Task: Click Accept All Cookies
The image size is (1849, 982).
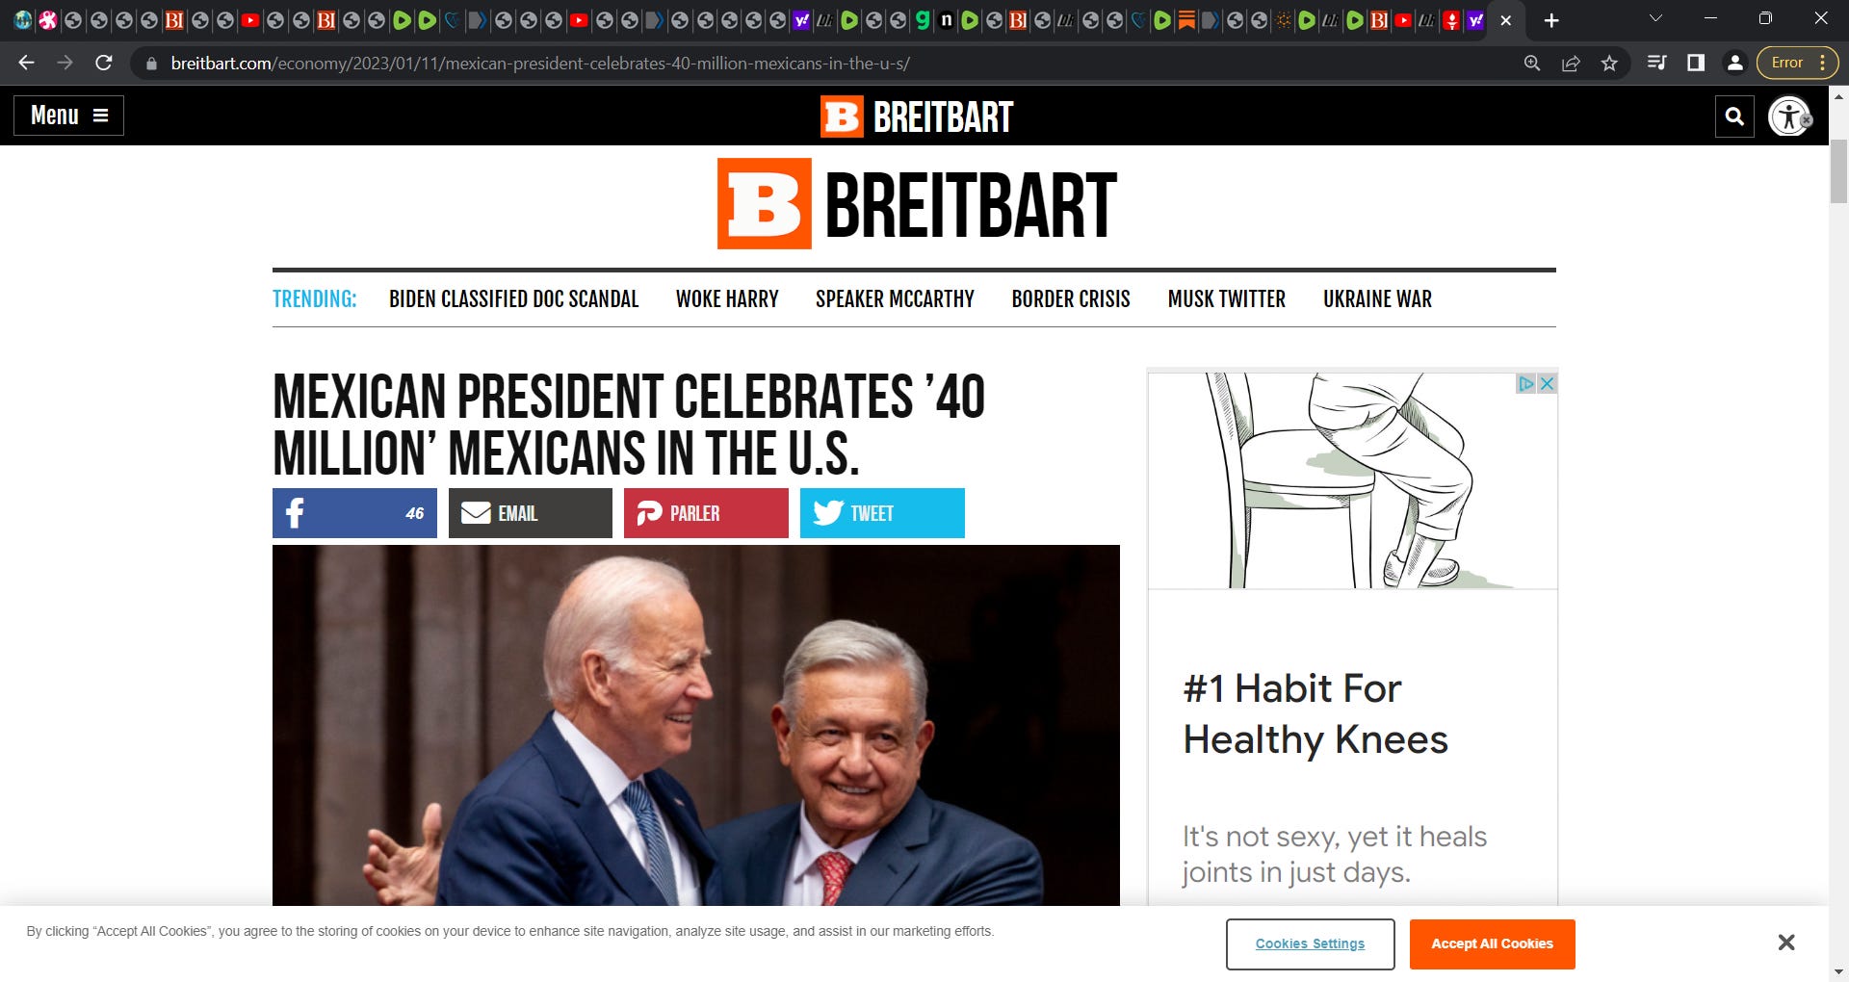Action: [x=1492, y=943]
